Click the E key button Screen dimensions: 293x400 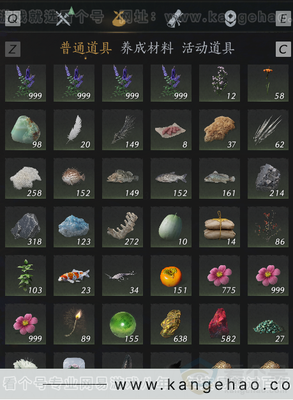click(283, 19)
